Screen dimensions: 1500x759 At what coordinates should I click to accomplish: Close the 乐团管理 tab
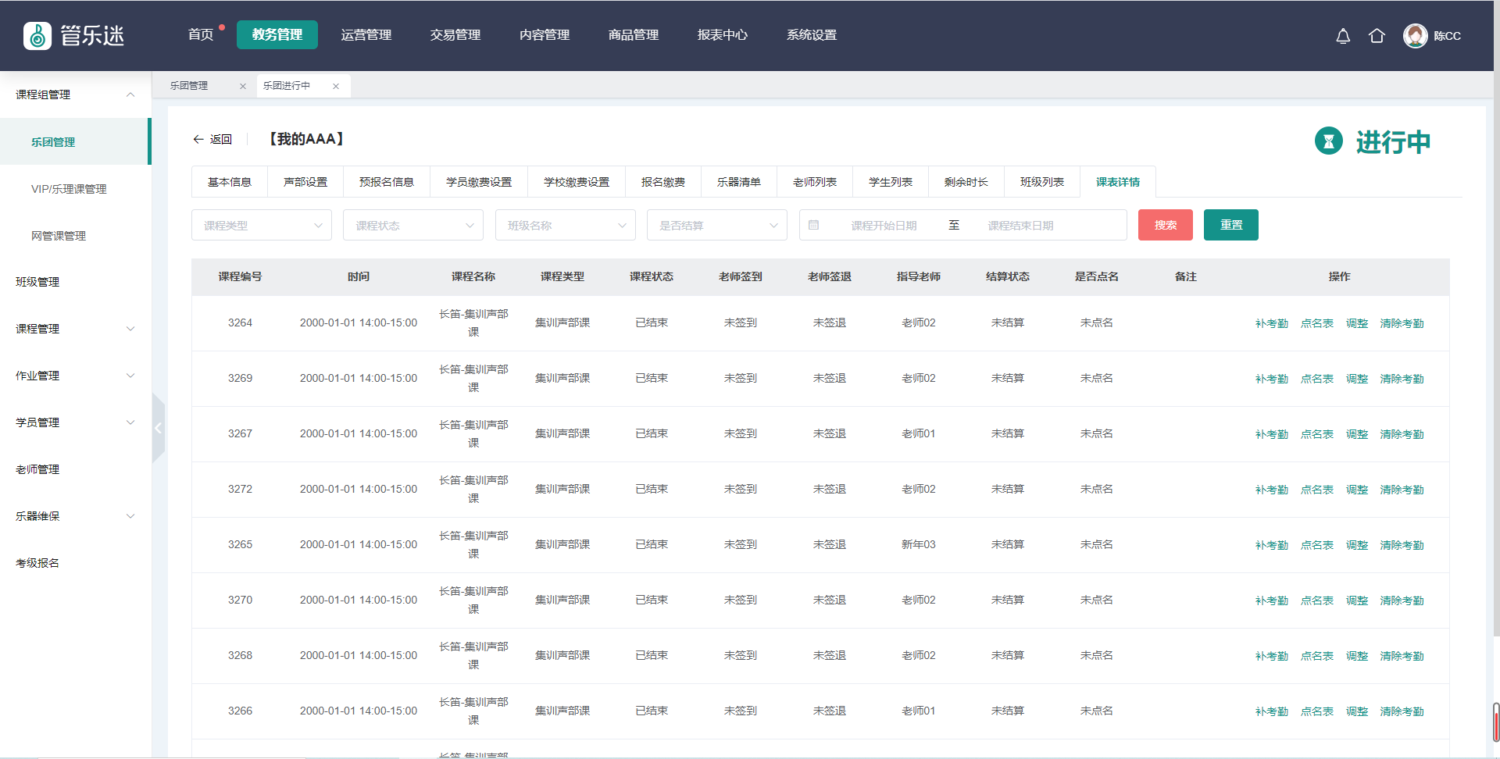(x=243, y=86)
